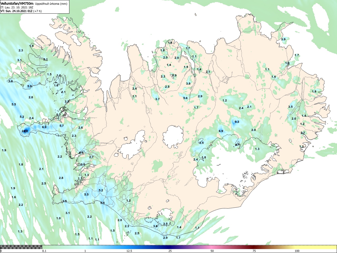The width and height of the screenshot is (337, 253).
Task: Select the 2.6 value label
Action: click(x=81, y=128)
